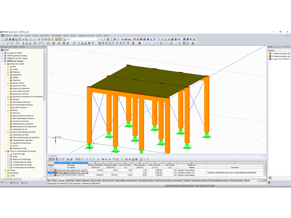Click the blue color swatch of material 3
This screenshot has width=291, height=218.
[55, 175]
